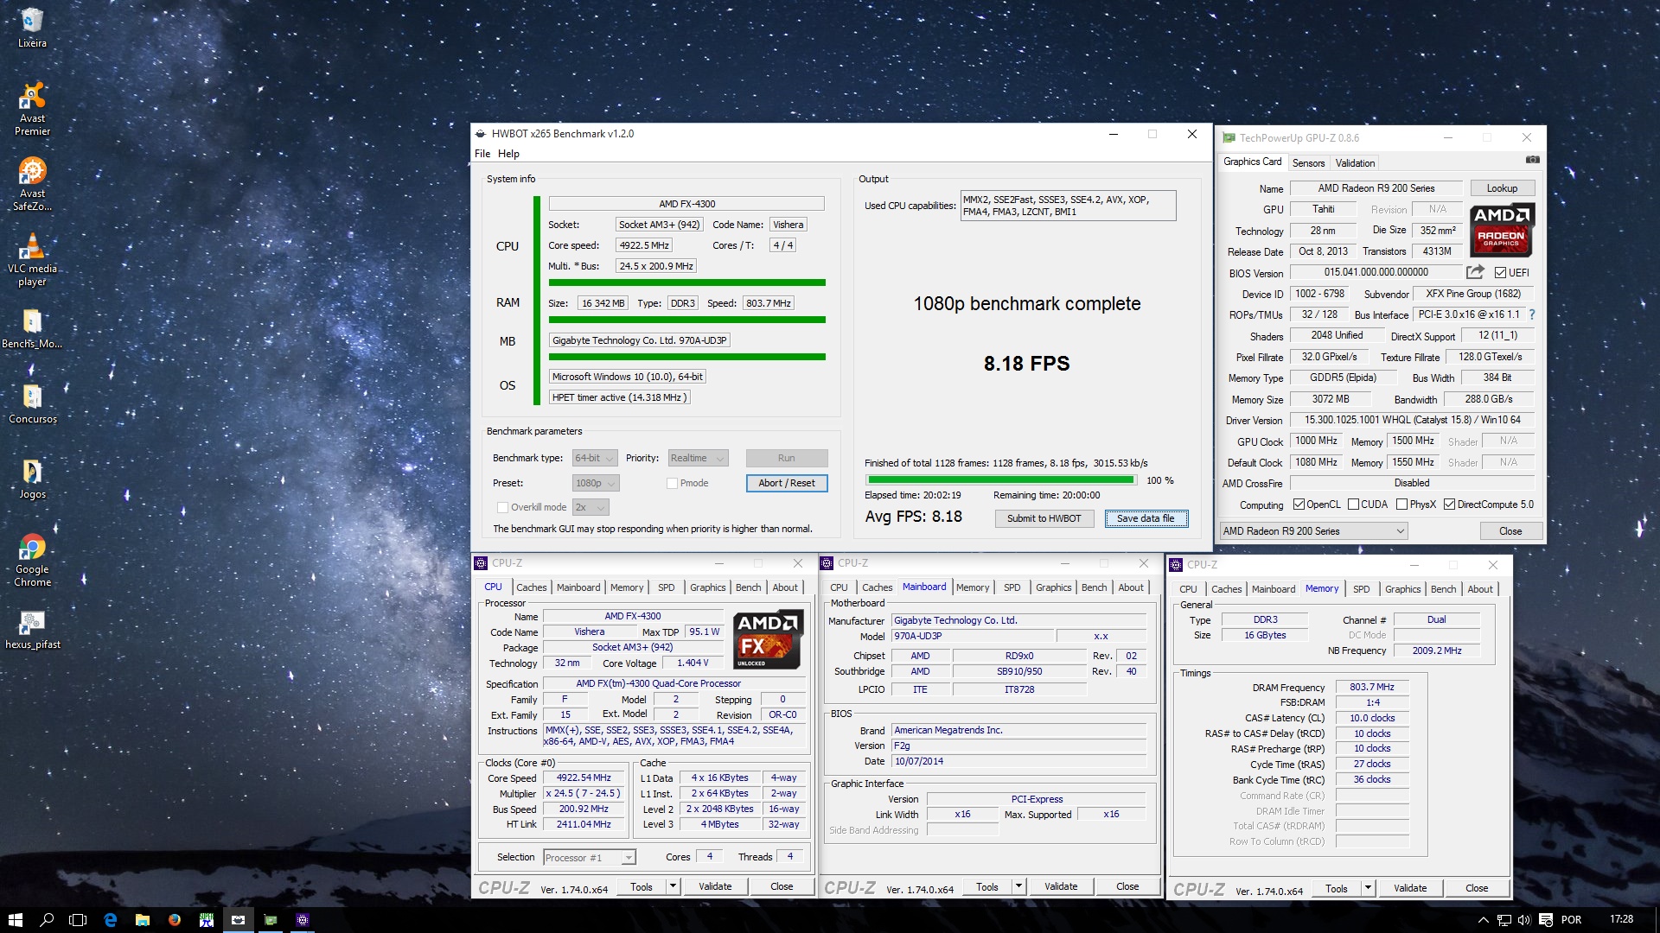The image size is (1660, 933).
Task: Toggle the UEFI checkbox in GPU-Z
Action: click(1500, 273)
